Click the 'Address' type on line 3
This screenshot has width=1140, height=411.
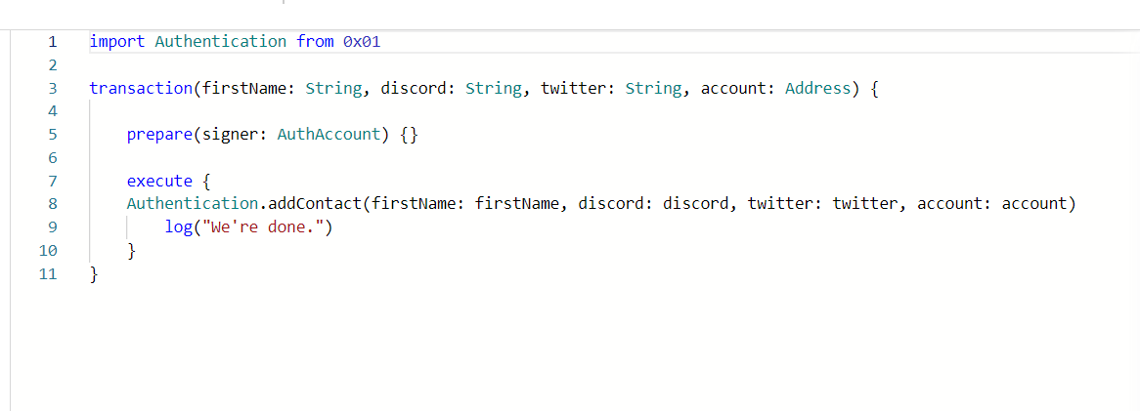(818, 89)
